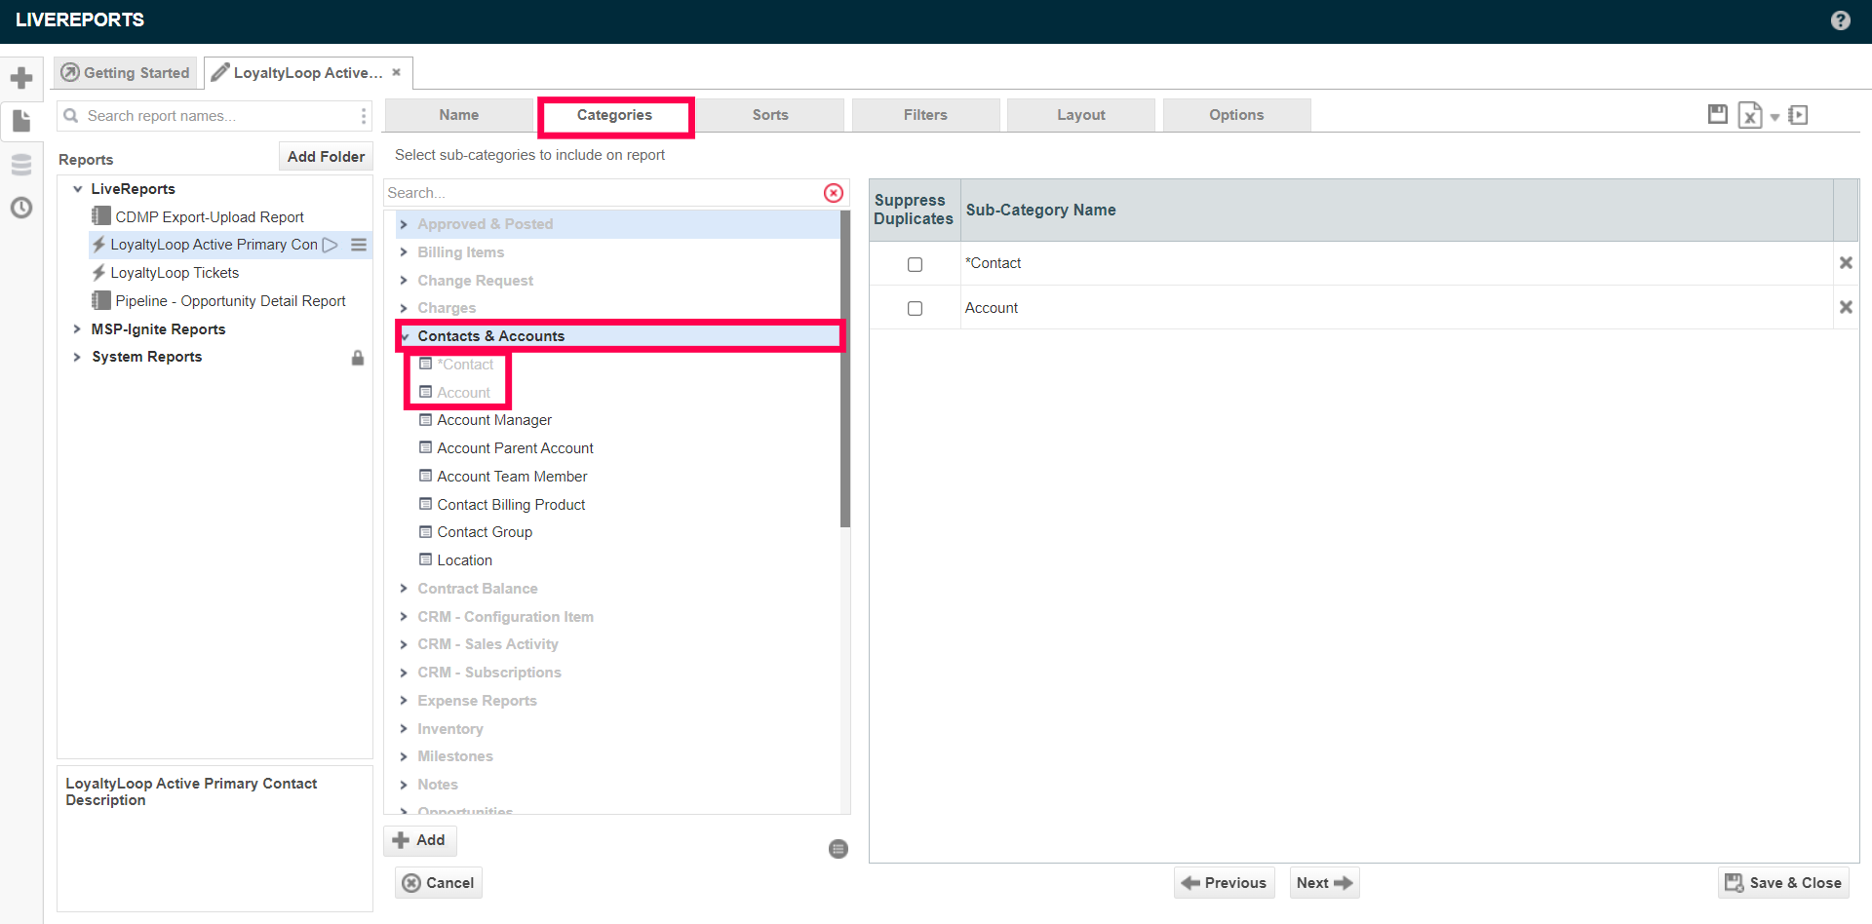Open the reports document sidebar icon
This screenshot has height=924, width=1872.
coord(21,121)
